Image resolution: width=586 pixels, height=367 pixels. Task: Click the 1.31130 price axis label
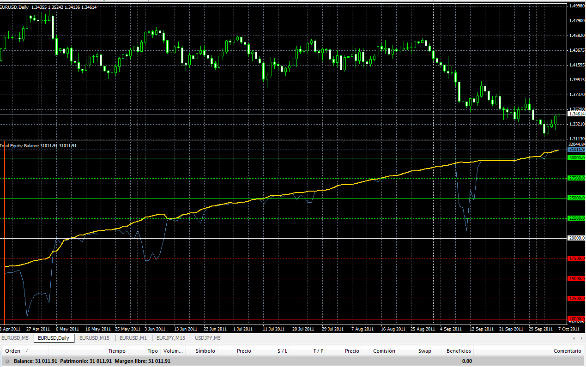[577, 139]
